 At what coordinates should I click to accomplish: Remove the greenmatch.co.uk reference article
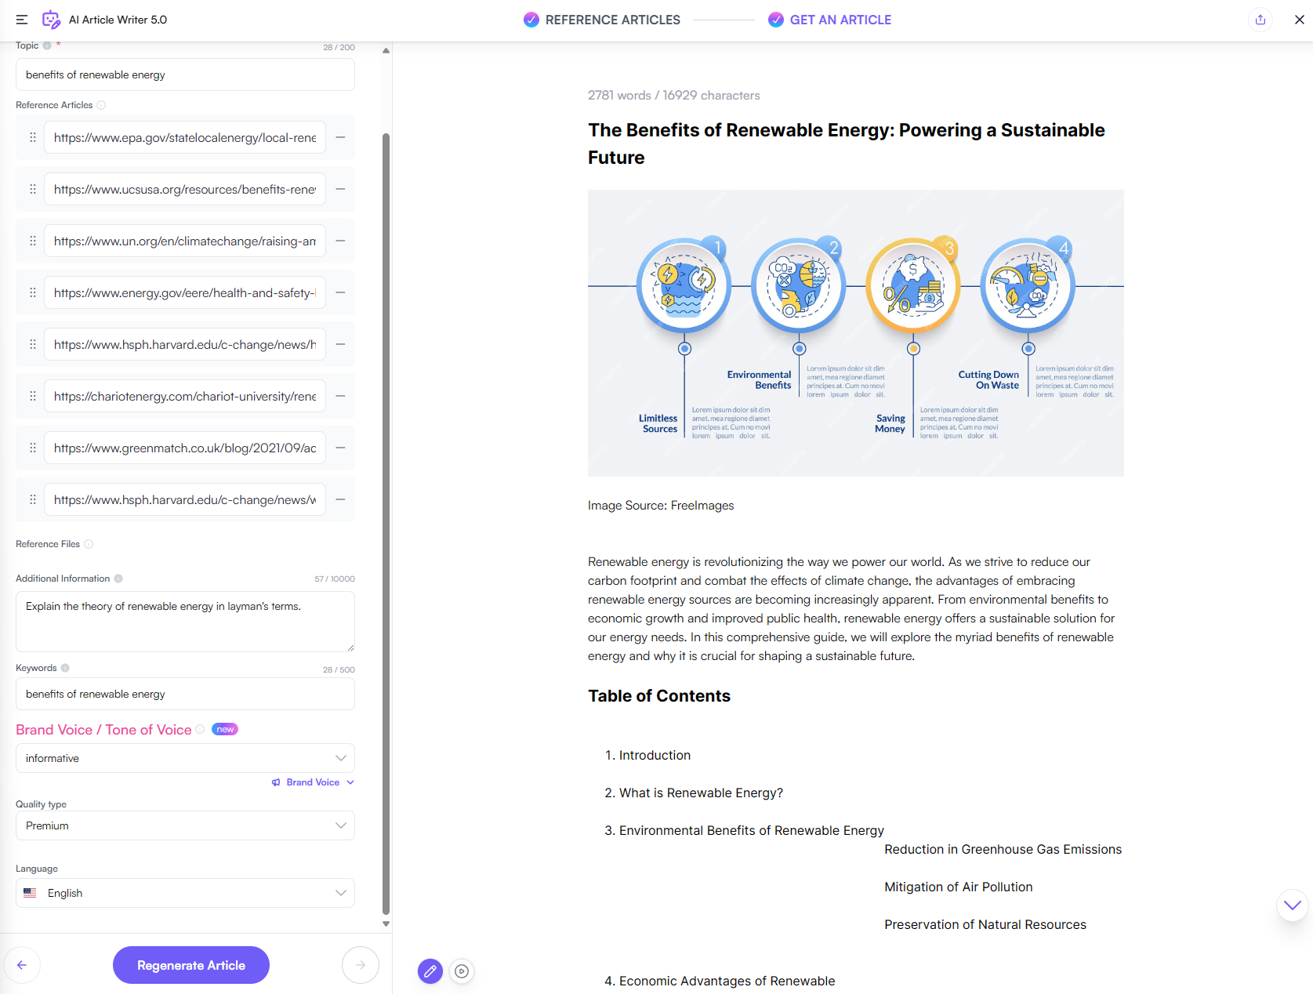(x=340, y=448)
